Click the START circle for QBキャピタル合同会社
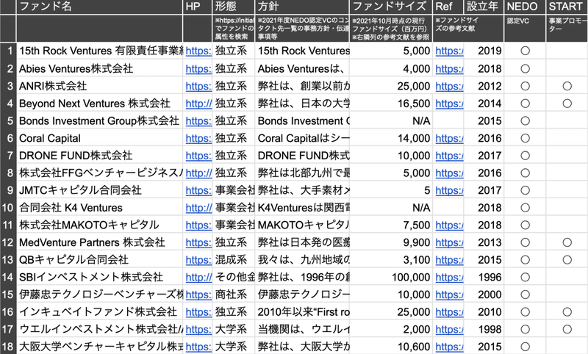The height and width of the screenshot is (354, 588). (567, 260)
